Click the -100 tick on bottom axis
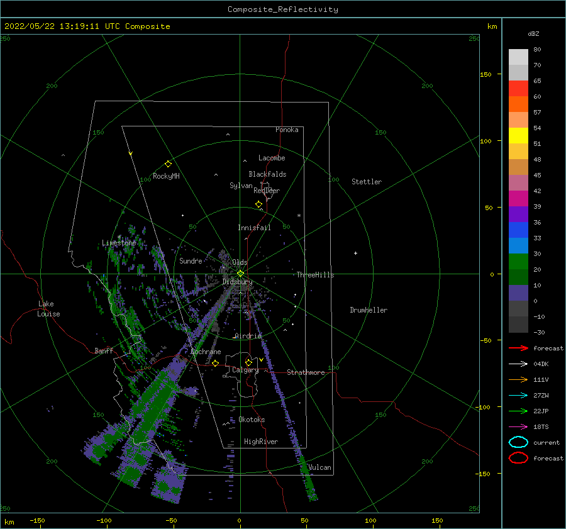 point(104,520)
